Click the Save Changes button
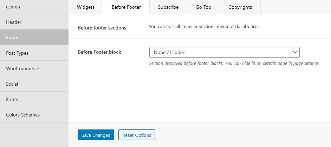The width and height of the screenshot is (331, 147). (x=96, y=135)
